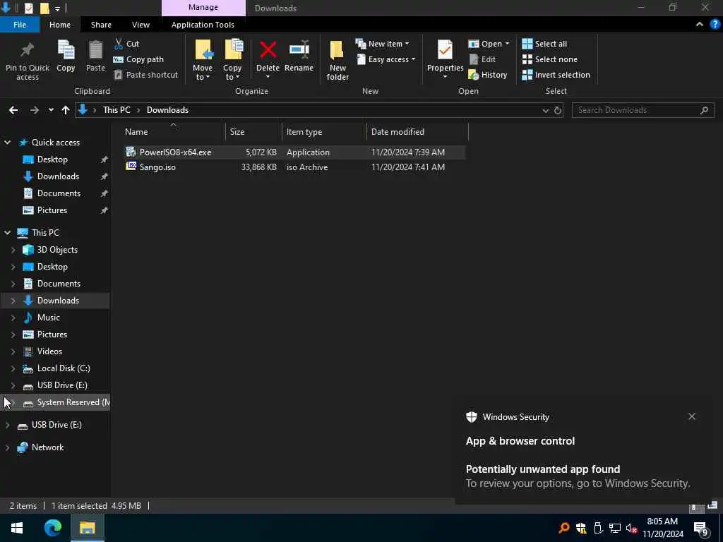Open file History in the ribbon

tap(488, 75)
